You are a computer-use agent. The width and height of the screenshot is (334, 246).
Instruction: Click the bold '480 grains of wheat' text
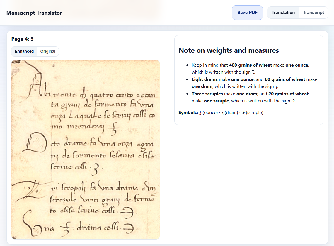(x=250, y=65)
